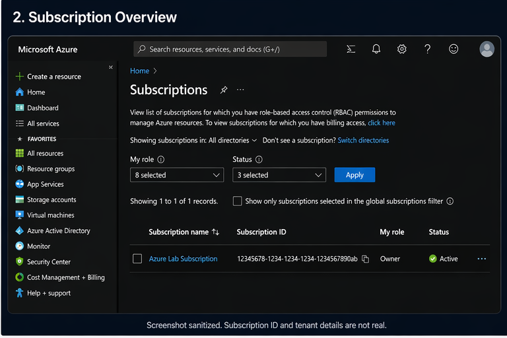
Task: Open Help + support from sidebar
Action: coord(43,293)
